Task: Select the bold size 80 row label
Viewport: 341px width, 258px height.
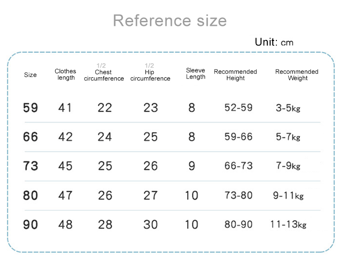Action: tap(30, 195)
